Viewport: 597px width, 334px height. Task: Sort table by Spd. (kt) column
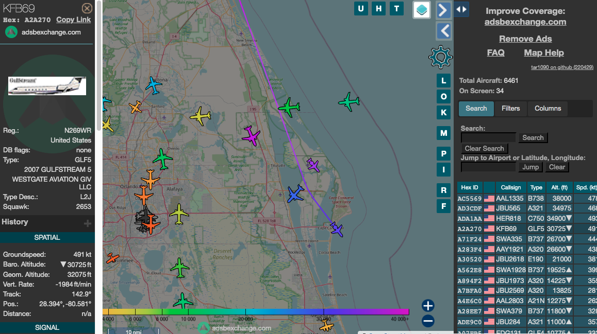pyautogui.click(x=586, y=187)
